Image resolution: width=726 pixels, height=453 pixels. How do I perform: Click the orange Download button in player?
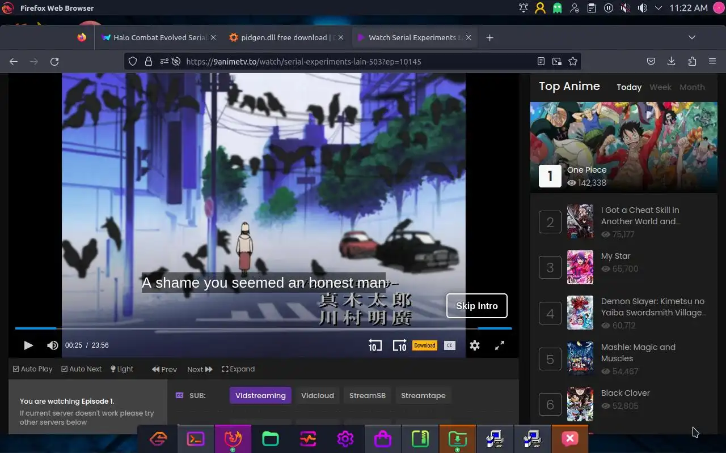point(424,345)
